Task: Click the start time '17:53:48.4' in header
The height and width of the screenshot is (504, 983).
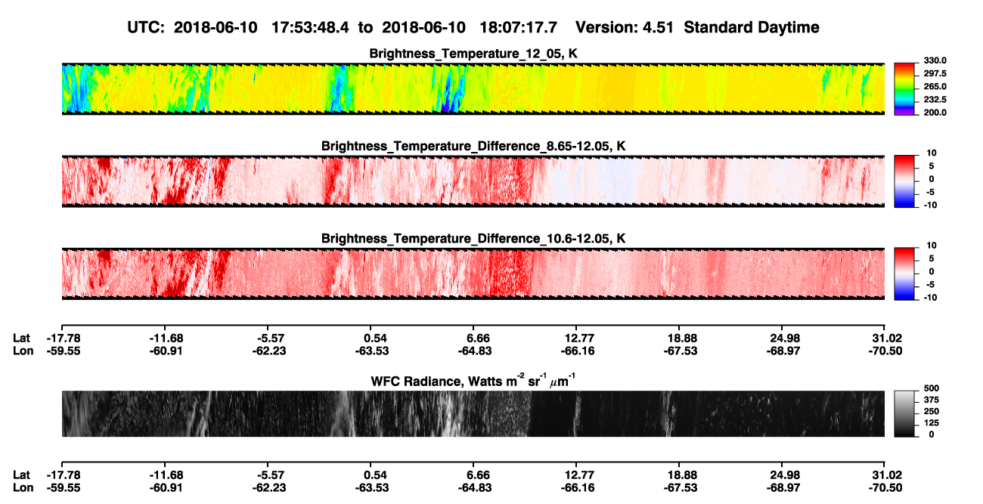Action: click(x=312, y=28)
